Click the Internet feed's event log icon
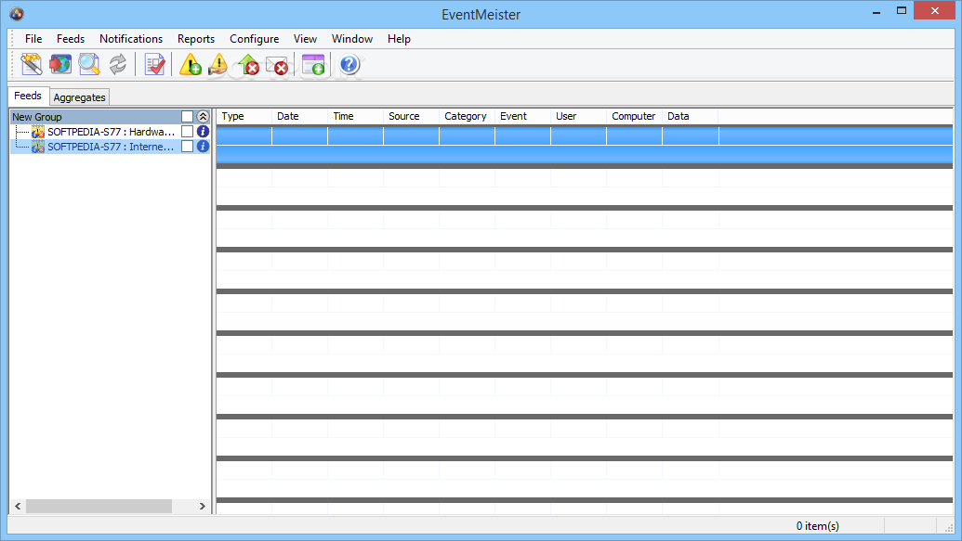This screenshot has width=962, height=541. 38,147
